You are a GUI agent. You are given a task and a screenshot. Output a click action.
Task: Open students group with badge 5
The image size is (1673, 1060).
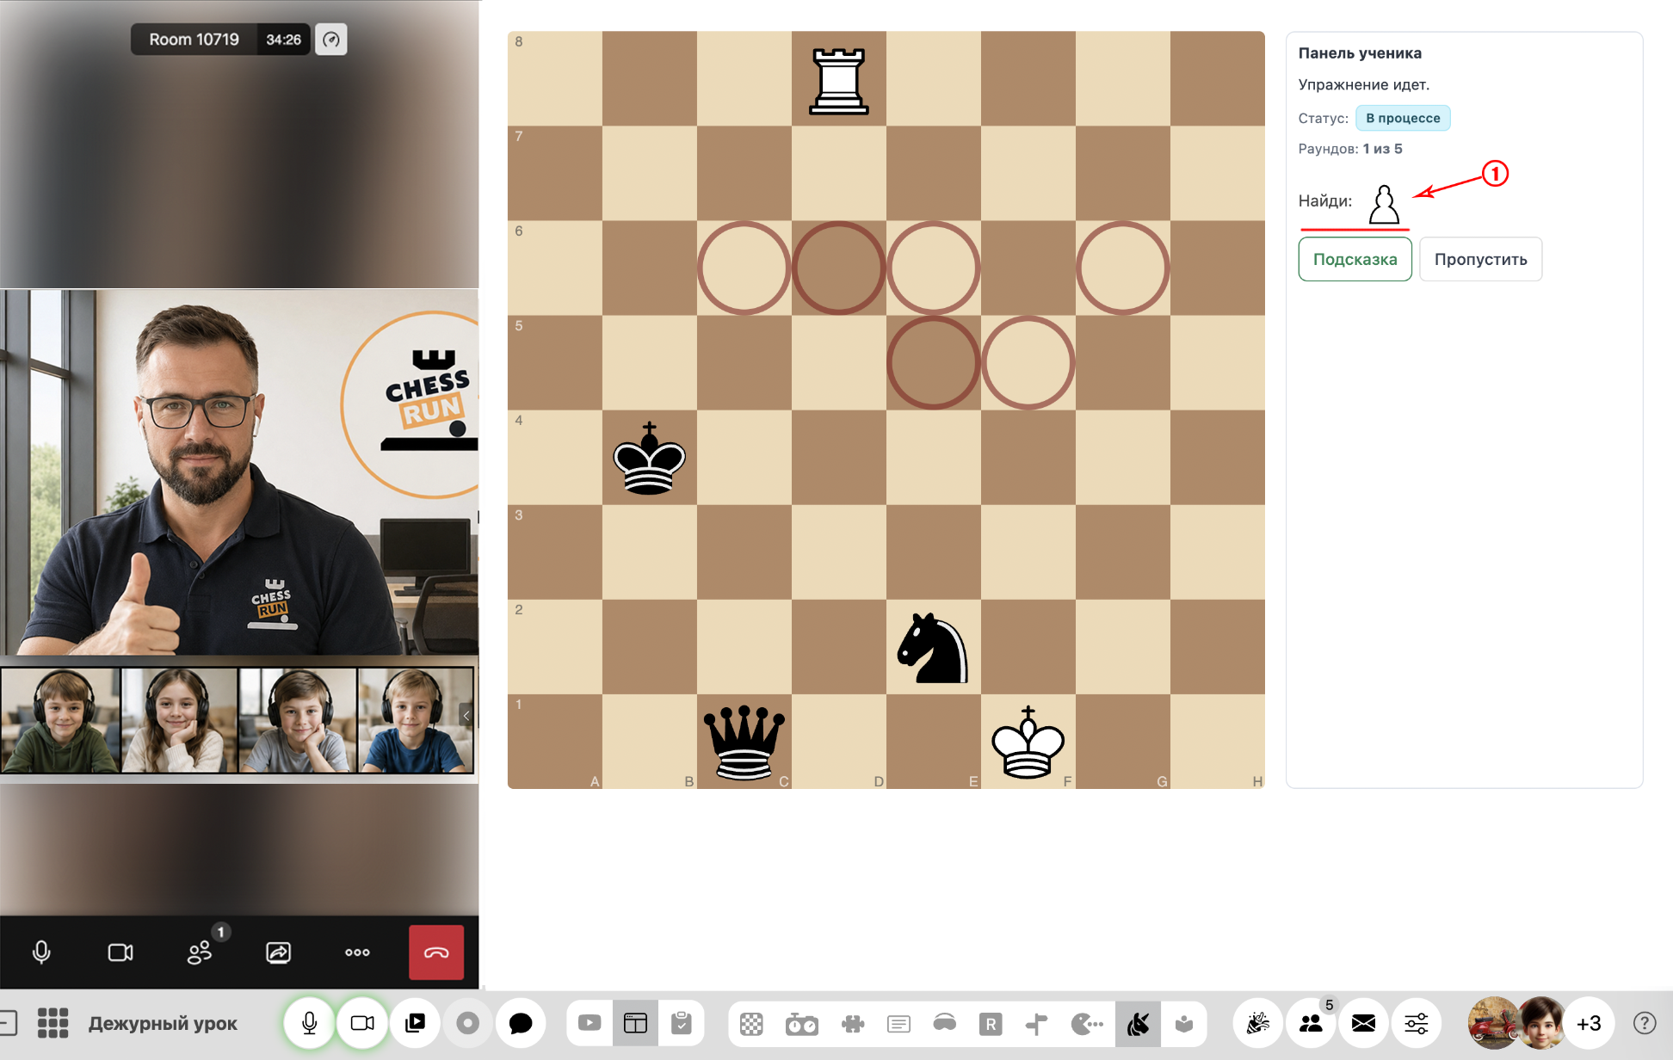(1312, 1023)
